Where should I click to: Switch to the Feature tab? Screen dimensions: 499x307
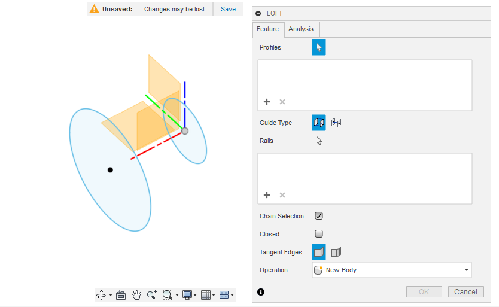[x=267, y=29]
